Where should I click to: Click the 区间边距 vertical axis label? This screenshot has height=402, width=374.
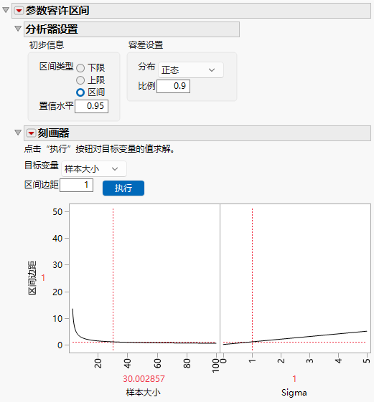tap(32, 277)
